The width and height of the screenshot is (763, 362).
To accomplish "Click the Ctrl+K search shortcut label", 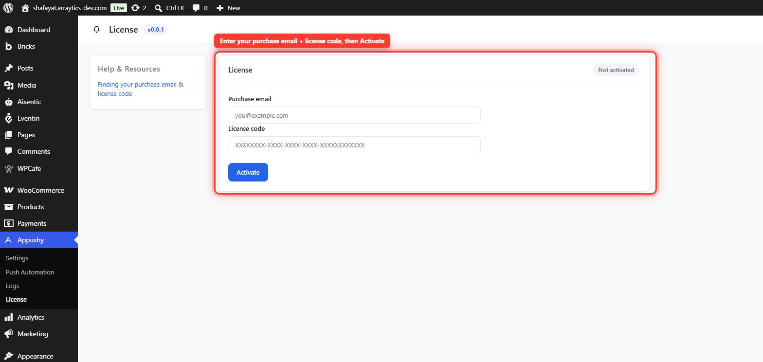I will 175,8.
